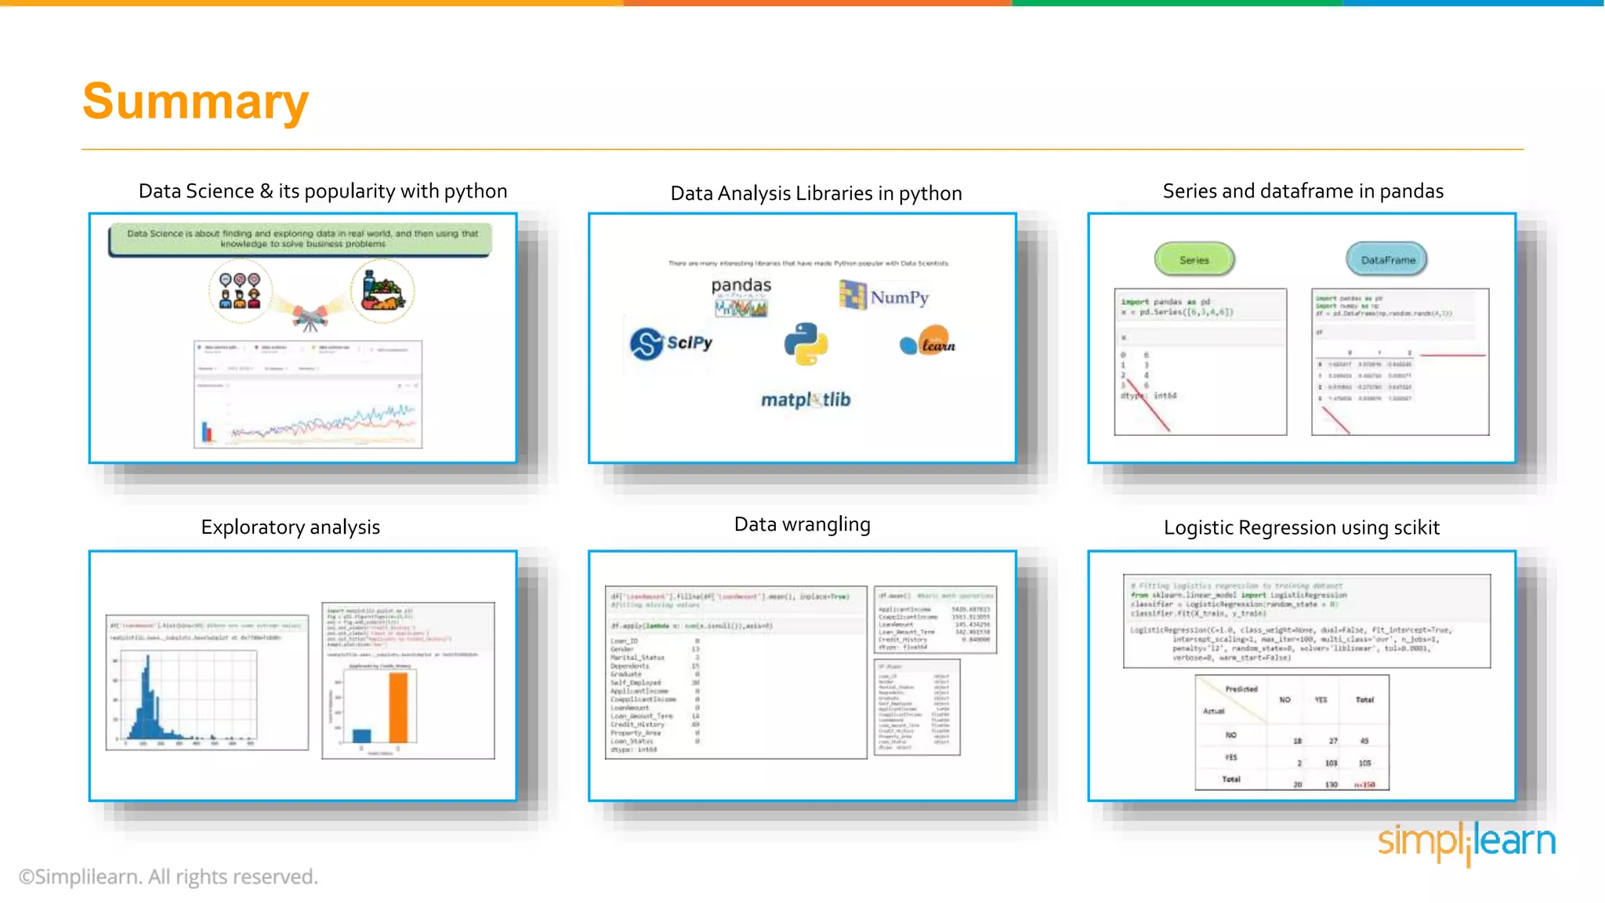Click the pd.Series code snippet
The width and height of the screenshot is (1605, 903).
pyautogui.click(x=1200, y=306)
